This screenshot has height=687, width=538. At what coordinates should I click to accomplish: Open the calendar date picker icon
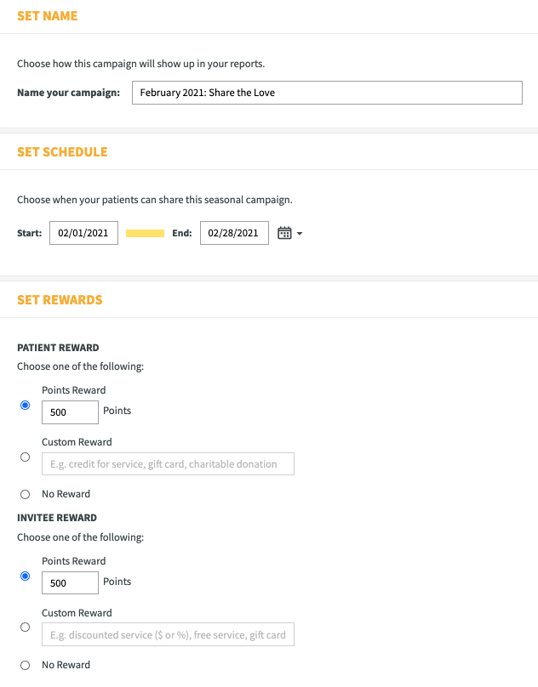coord(284,233)
